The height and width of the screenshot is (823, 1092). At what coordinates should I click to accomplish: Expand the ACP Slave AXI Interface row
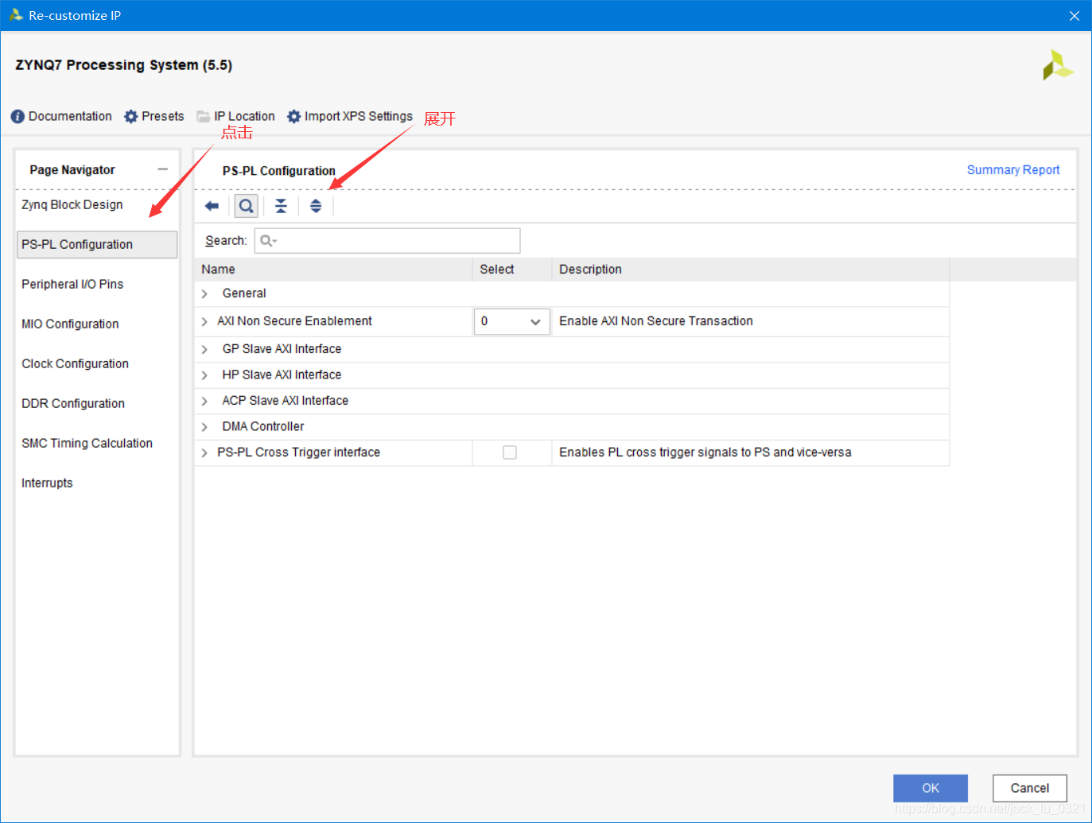click(x=204, y=402)
